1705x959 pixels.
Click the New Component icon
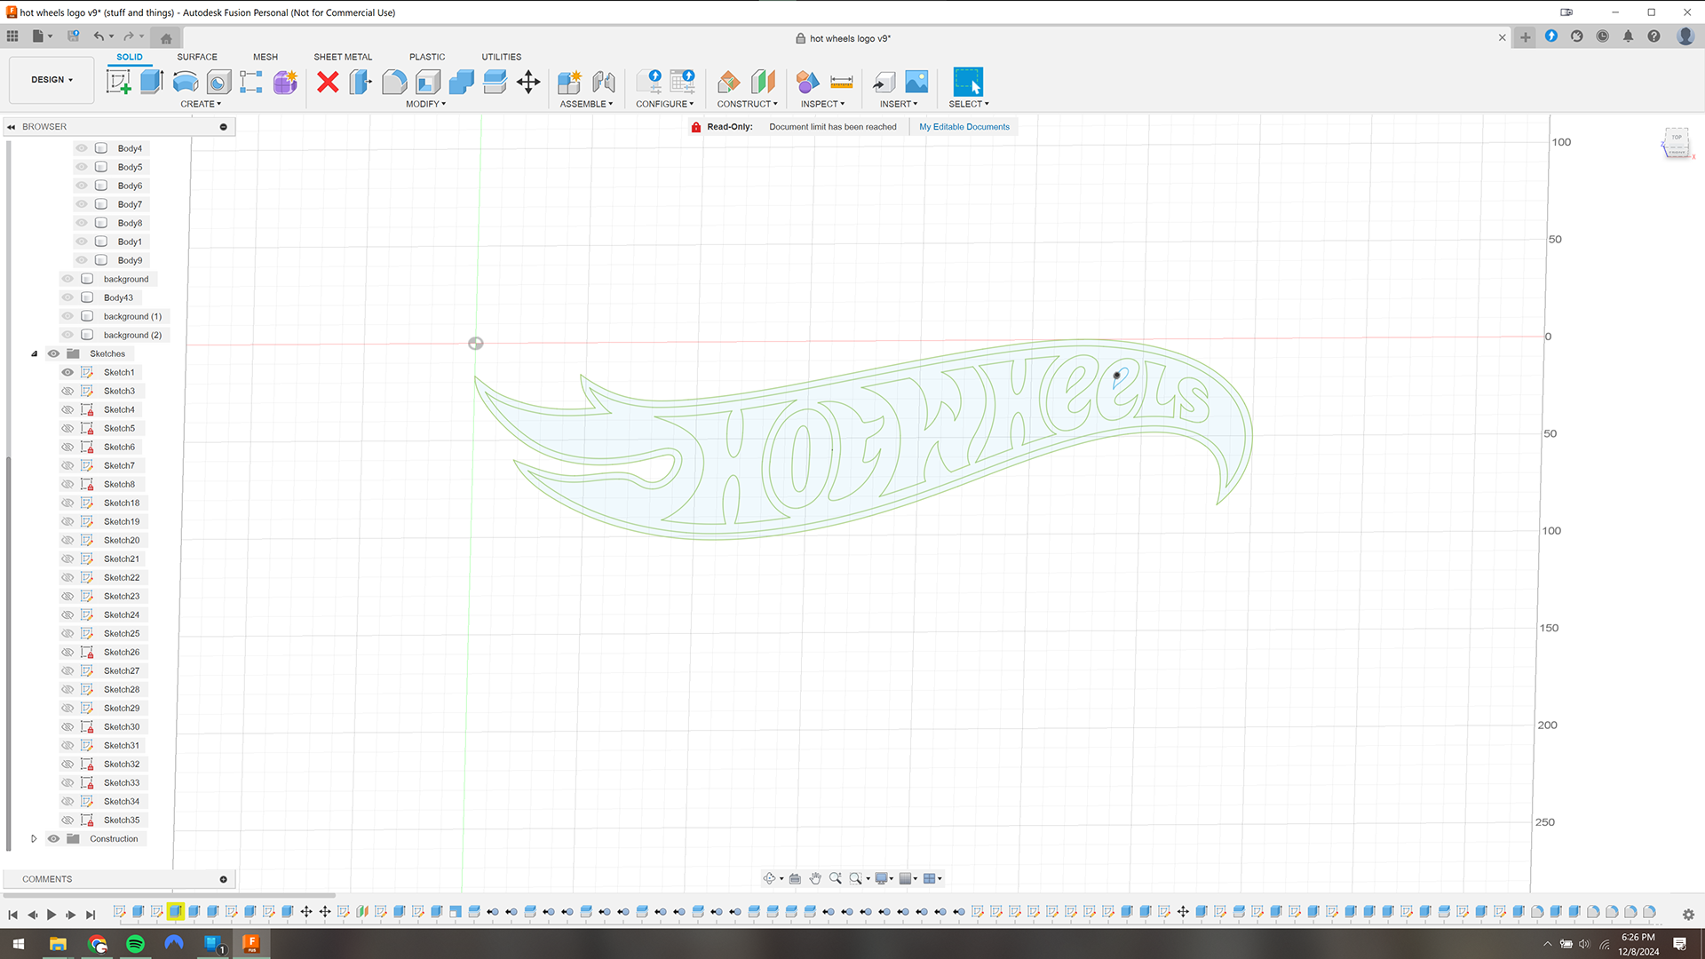pyautogui.click(x=569, y=82)
